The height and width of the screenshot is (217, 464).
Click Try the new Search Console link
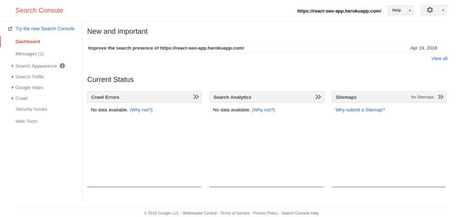pyautogui.click(x=45, y=28)
